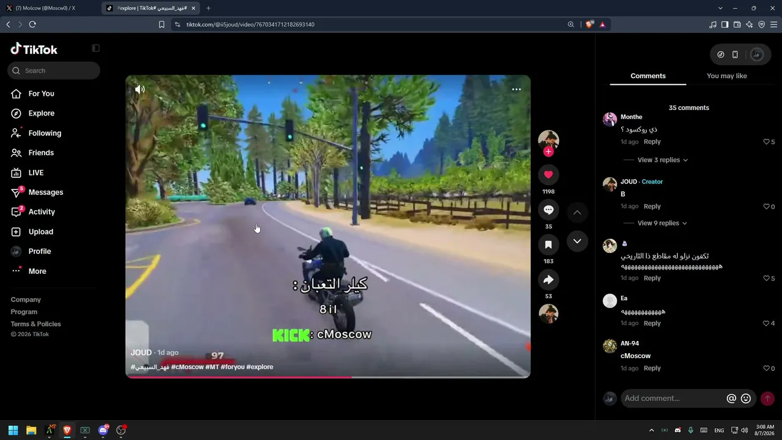Open Brave Rewards triangle icon
The width and height of the screenshot is (782, 440).
point(602,24)
